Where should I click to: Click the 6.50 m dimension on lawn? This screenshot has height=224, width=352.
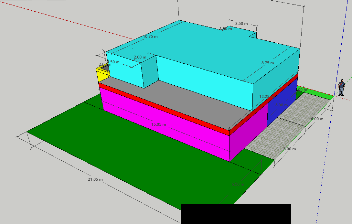point(238,184)
